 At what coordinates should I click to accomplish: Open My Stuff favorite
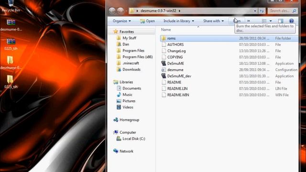click(129, 38)
